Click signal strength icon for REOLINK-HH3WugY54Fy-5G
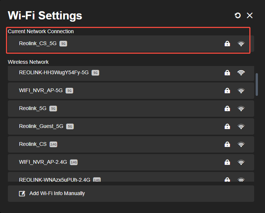265x213 pixels. coord(241,73)
